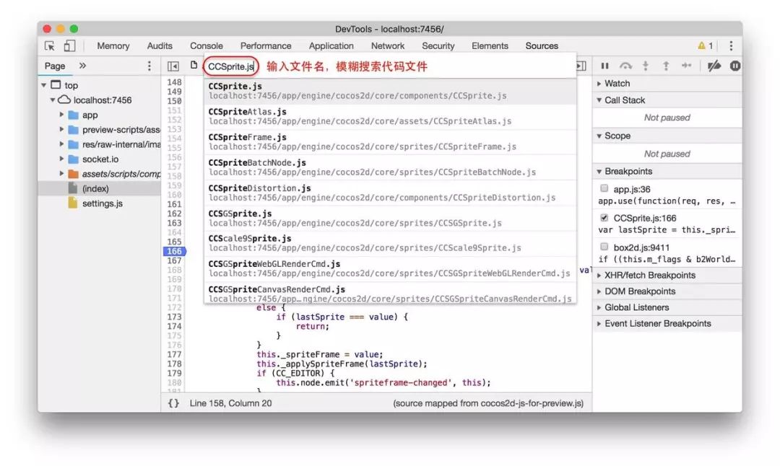Click the step arrow icon

pos(687,66)
